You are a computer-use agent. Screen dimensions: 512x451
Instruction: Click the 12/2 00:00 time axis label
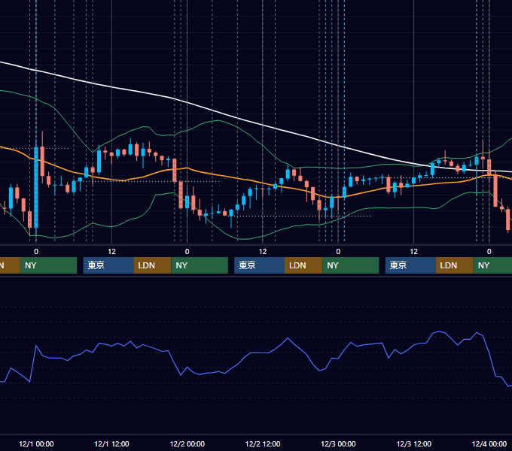(x=187, y=443)
